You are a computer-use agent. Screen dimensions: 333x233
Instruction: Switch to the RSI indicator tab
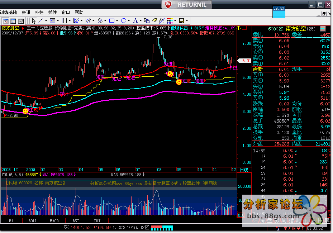click(76, 221)
